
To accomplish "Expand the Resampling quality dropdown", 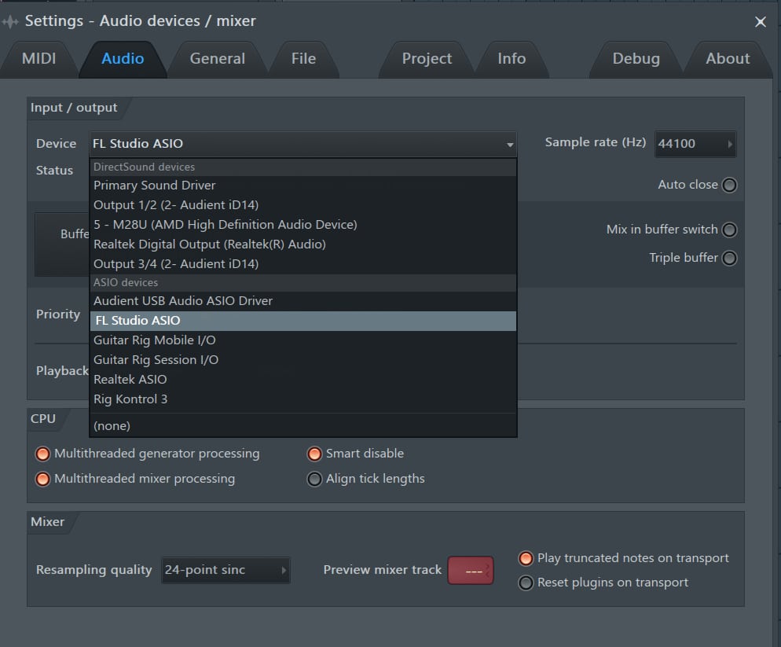I will [225, 570].
